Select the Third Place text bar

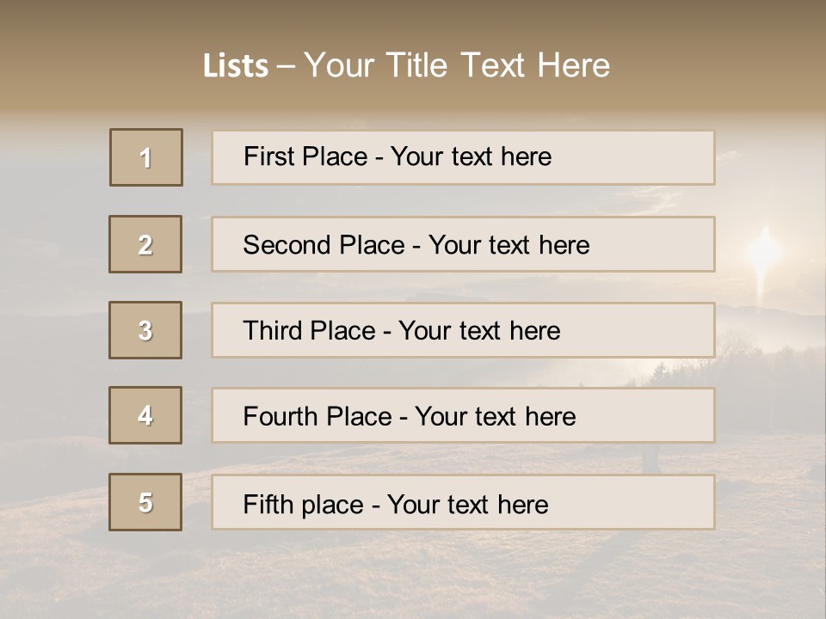click(463, 330)
